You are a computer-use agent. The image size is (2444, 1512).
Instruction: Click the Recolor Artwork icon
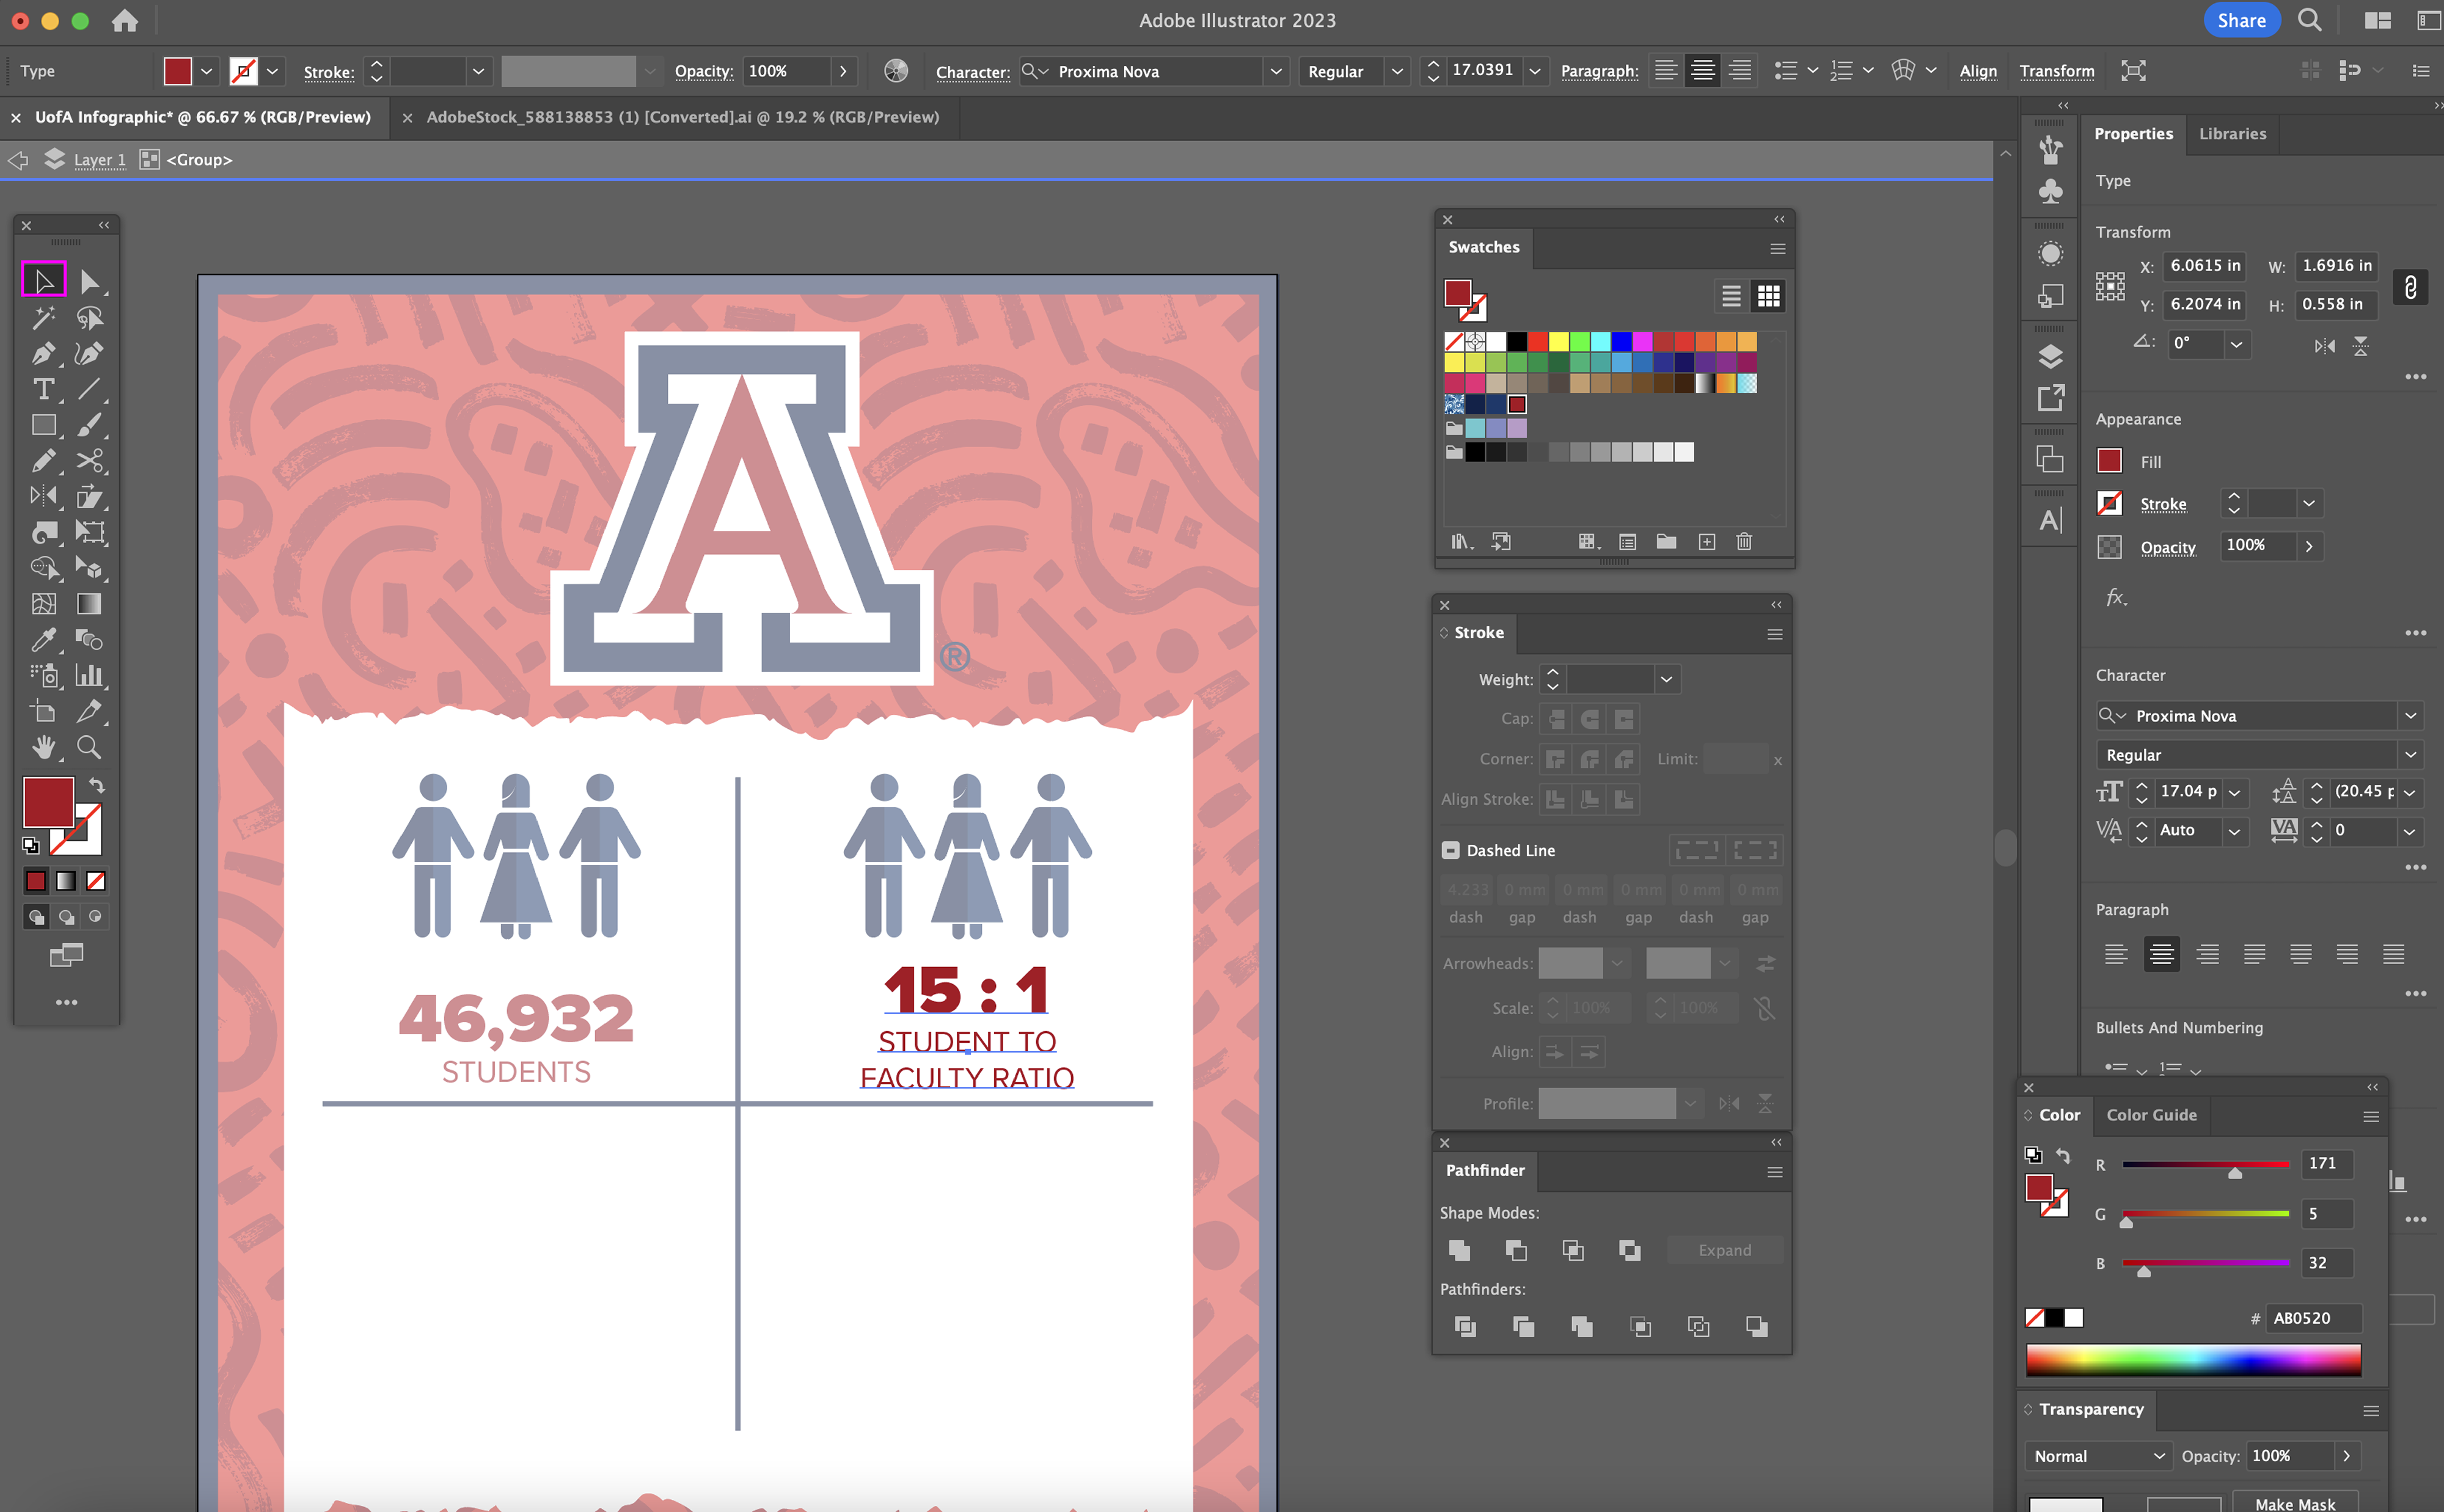(896, 71)
